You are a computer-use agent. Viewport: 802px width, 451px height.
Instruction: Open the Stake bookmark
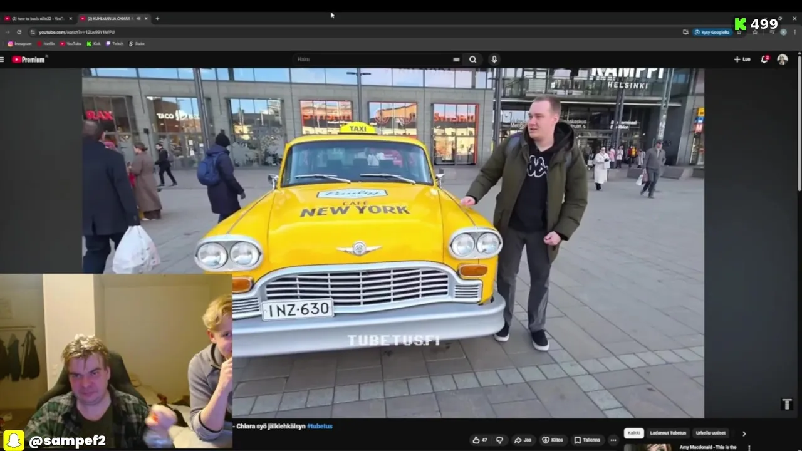[137, 44]
